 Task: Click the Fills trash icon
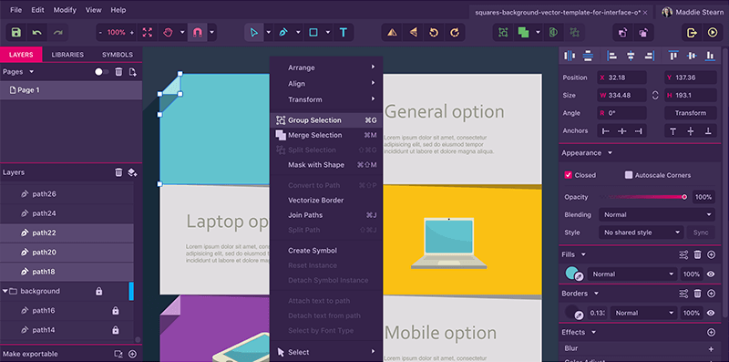point(697,254)
